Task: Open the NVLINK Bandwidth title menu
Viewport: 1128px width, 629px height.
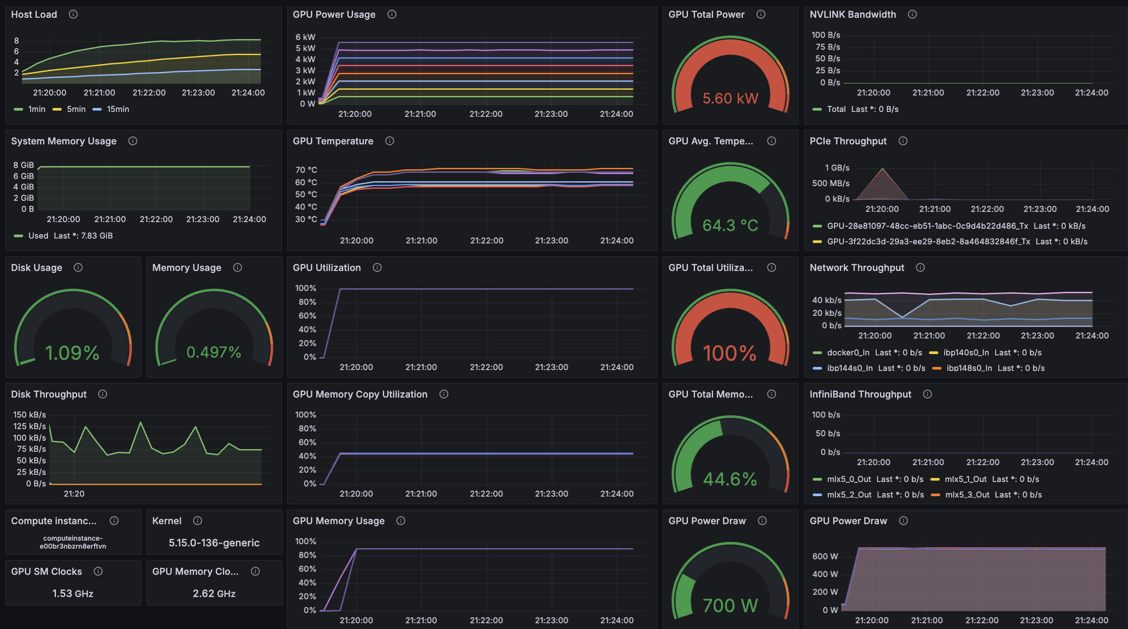Action: (x=853, y=14)
